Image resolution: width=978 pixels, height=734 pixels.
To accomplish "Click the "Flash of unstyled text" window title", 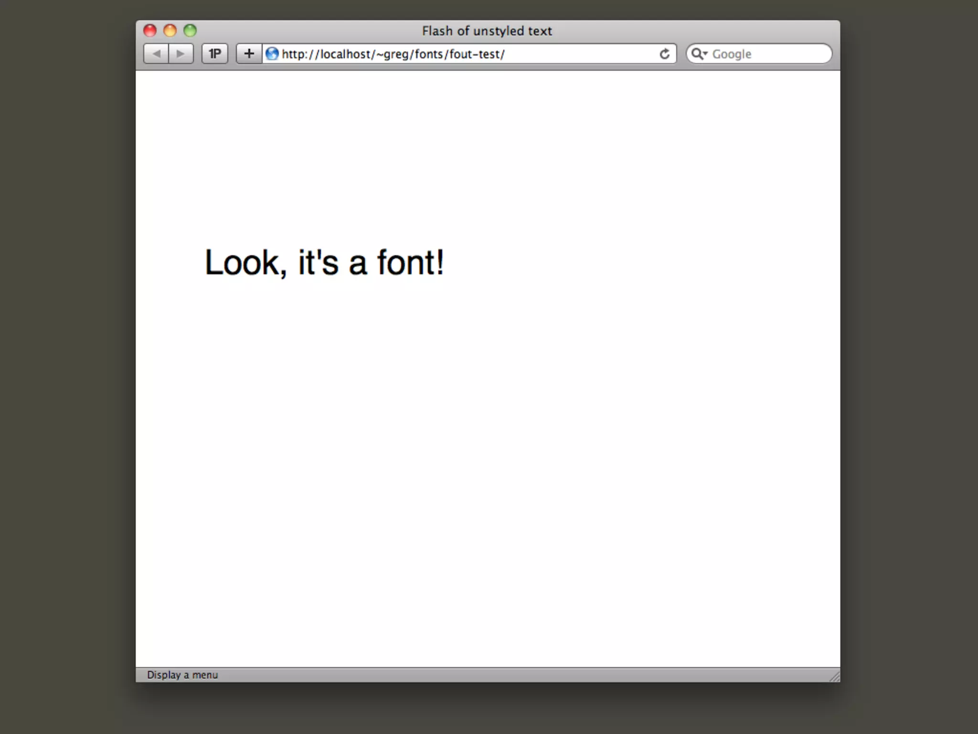I will tap(487, 31).
